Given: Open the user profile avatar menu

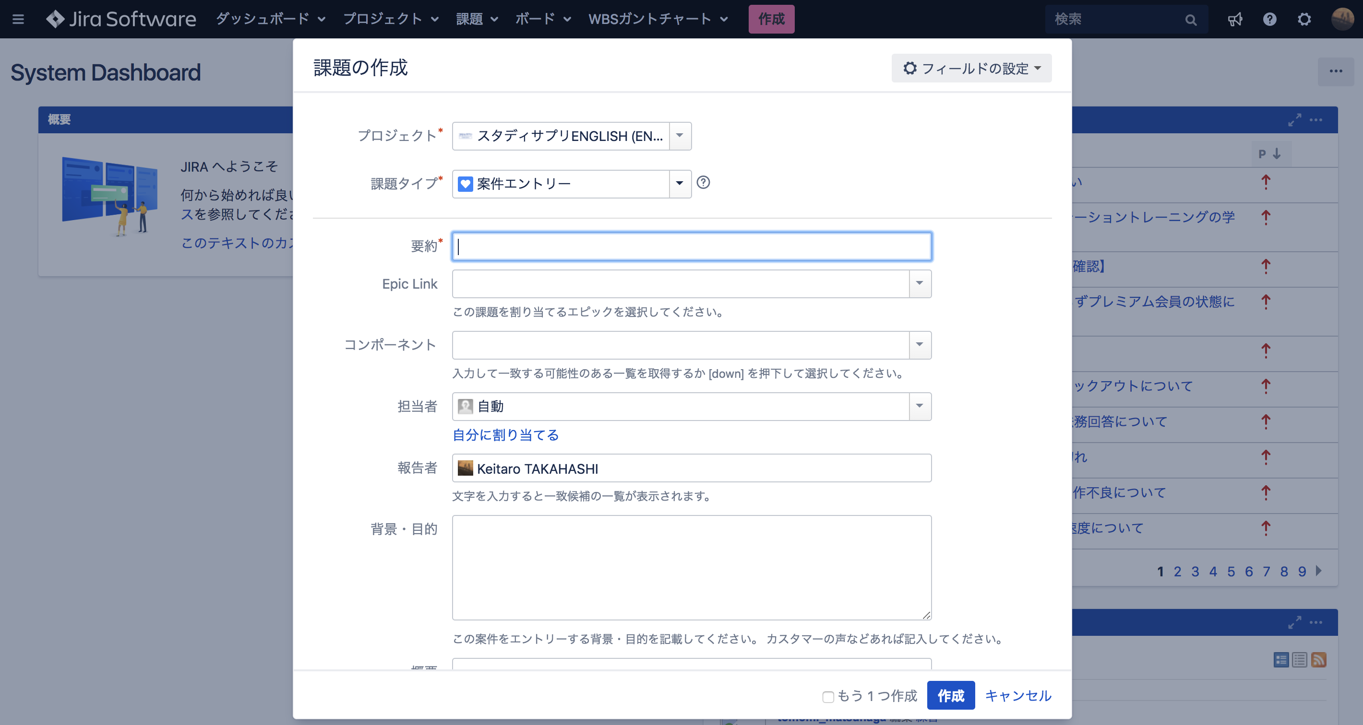Looking at the screenshot, I should coord(1342,19).
